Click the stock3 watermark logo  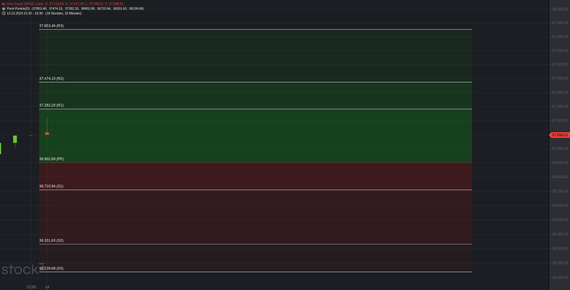tap(23, 269)
